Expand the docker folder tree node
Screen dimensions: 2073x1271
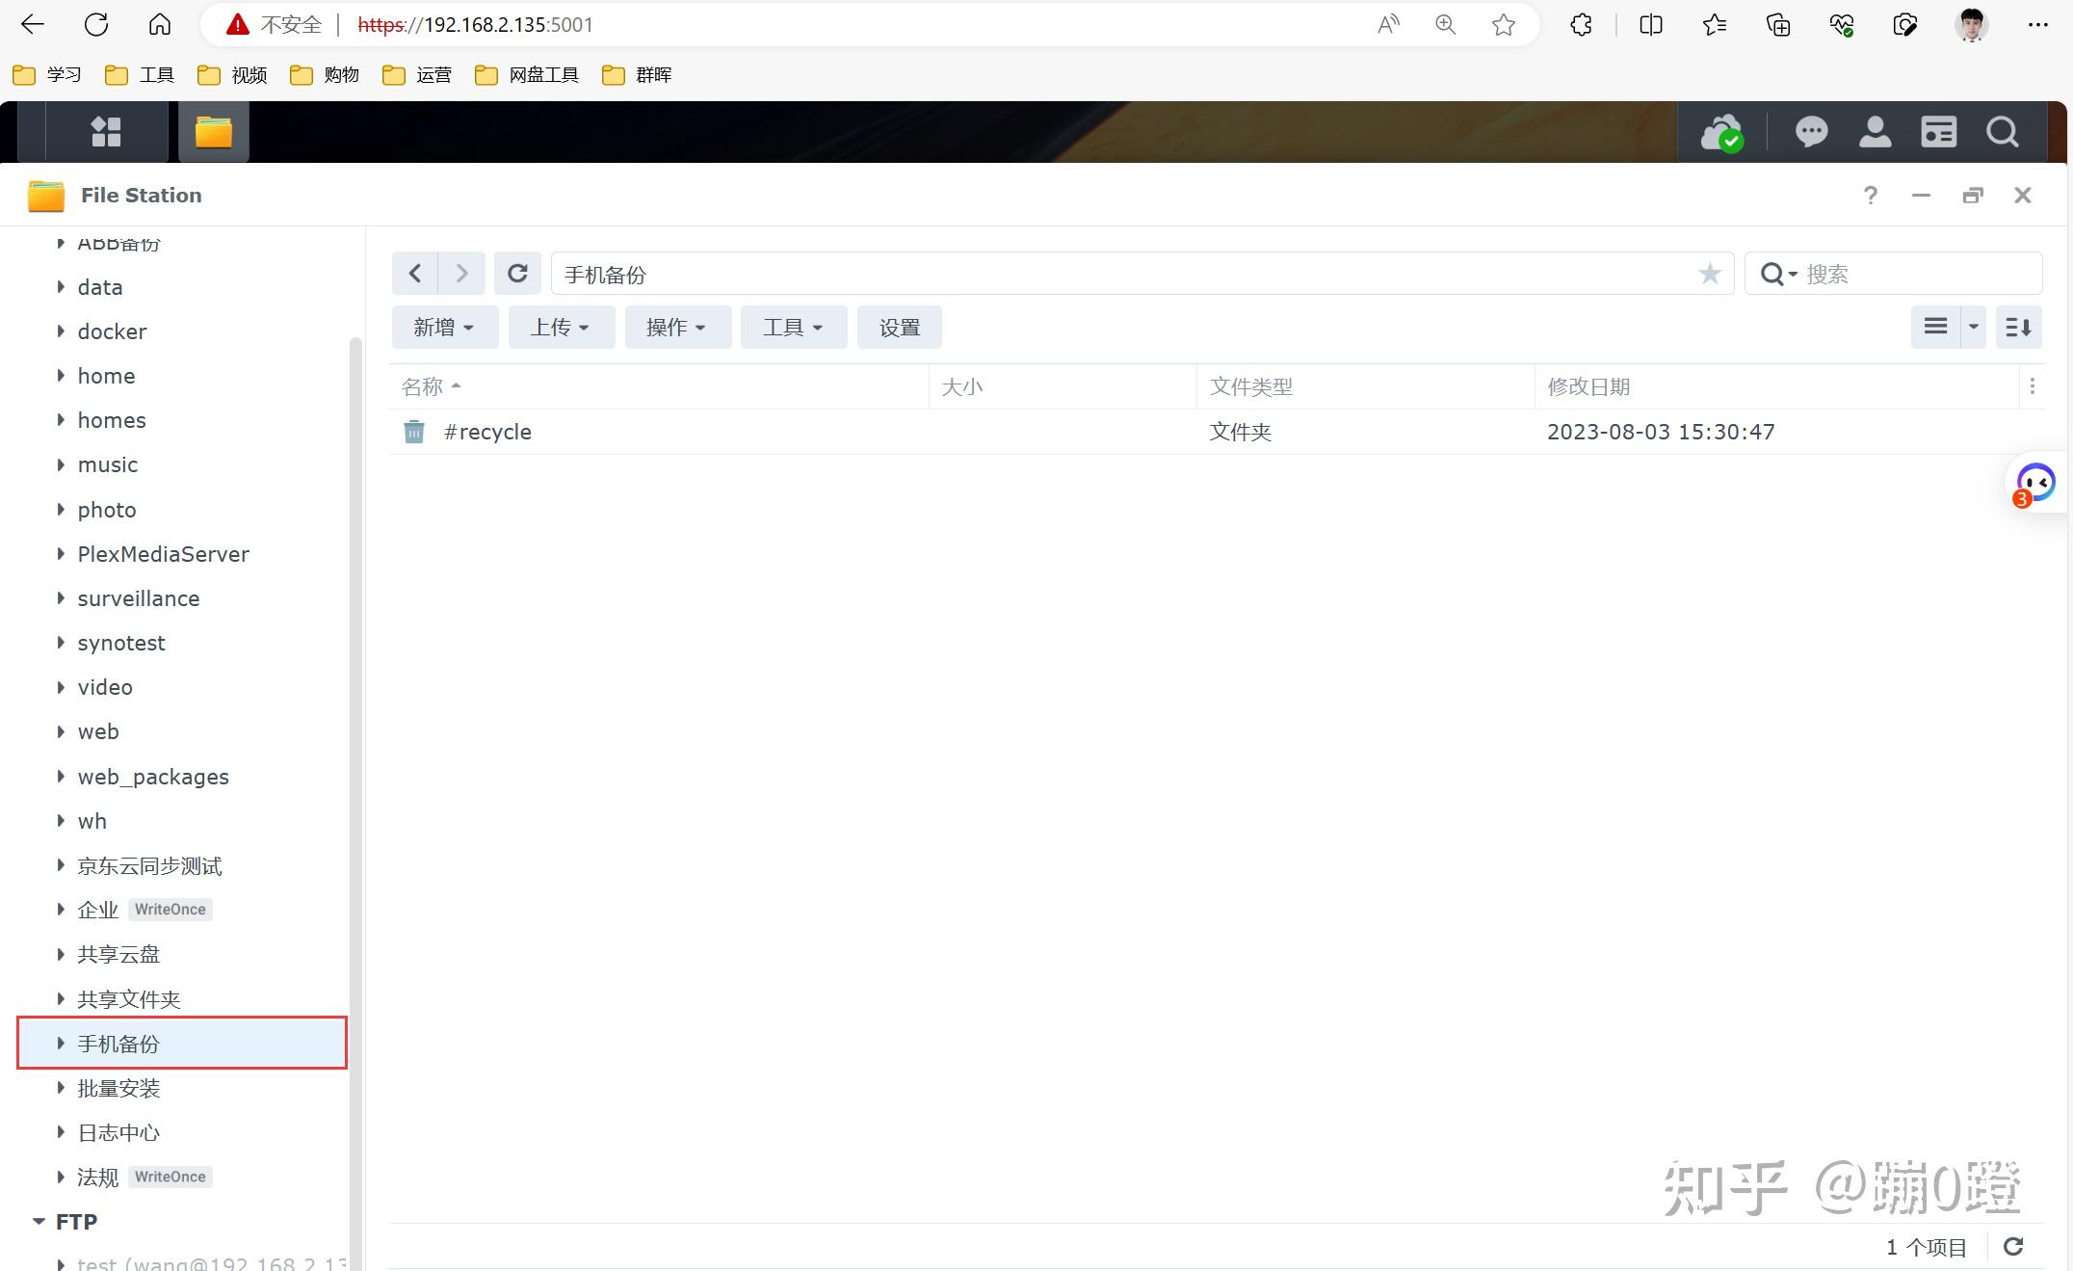click(x=61, y=331)
